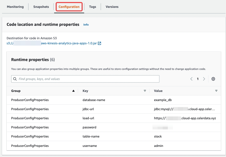Select the admin username value
The height and width of the screenshot is (157, 226).
[159, 146]
